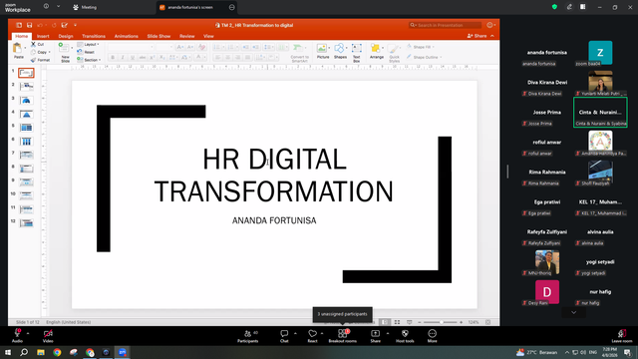Open the Layout dropdown
This screenshot has width=638, height=359.
89,44
